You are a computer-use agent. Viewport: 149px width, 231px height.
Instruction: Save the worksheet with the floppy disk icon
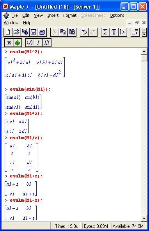click(34, 32)
